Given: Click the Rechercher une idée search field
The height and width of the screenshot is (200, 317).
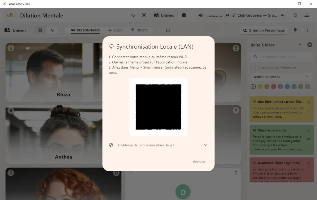Looking at the screenshot, I should [x=282, y=57].
